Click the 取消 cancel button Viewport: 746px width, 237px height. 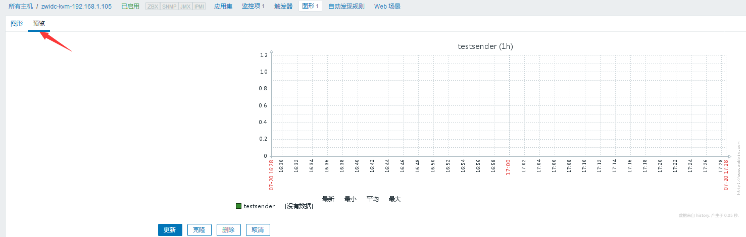[x=258, y=230]
